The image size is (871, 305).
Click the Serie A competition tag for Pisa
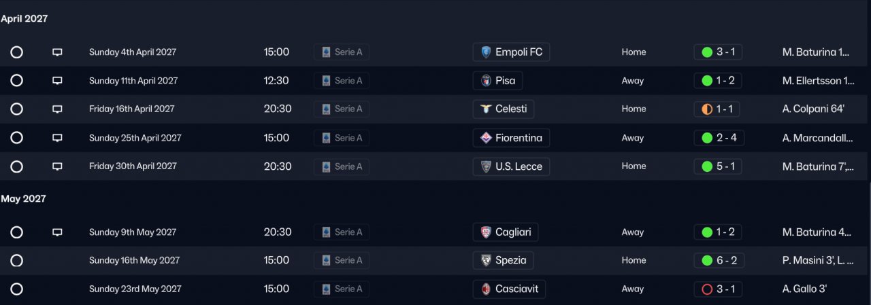(x=342, y=81)
